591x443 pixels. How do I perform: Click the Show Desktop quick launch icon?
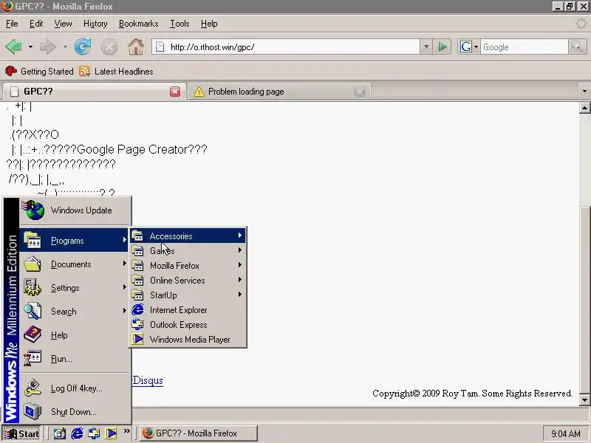60,433
